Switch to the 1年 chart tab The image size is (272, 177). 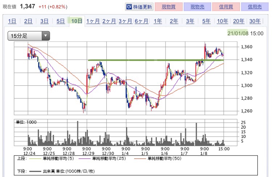click(x=158, y=21)
